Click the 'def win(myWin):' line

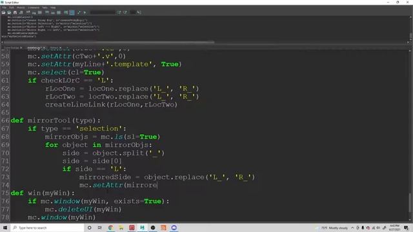[x=43, y=193]
